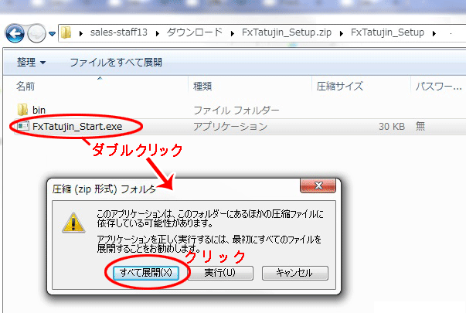
Task: Click the greyed-out forward navigation arrow
Action: coord(36,33)
